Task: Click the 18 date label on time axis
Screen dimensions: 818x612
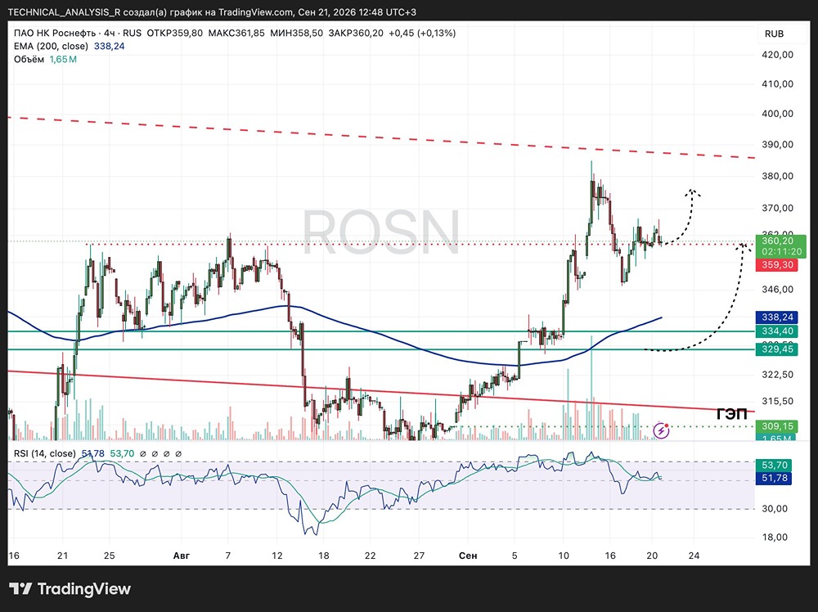Action: pos(323,556)
